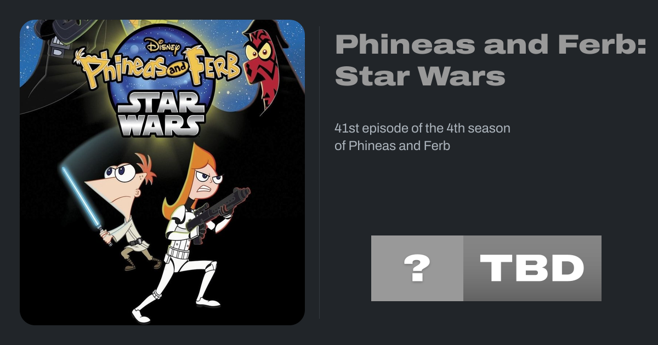
Task: Click the word "Star Wars" in the heading
Action: point(419,76)
